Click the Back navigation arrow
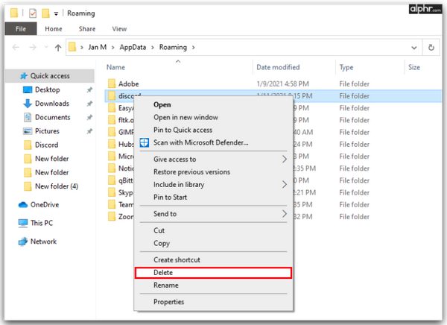This screenshot has width=447, height=325. (x=16, y=48)
